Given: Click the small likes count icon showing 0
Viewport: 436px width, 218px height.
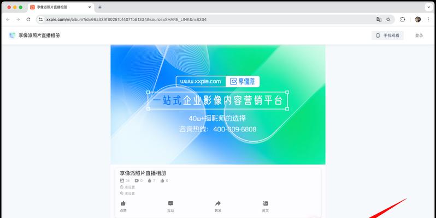Looking at the screenshot, I should [162, 180].
